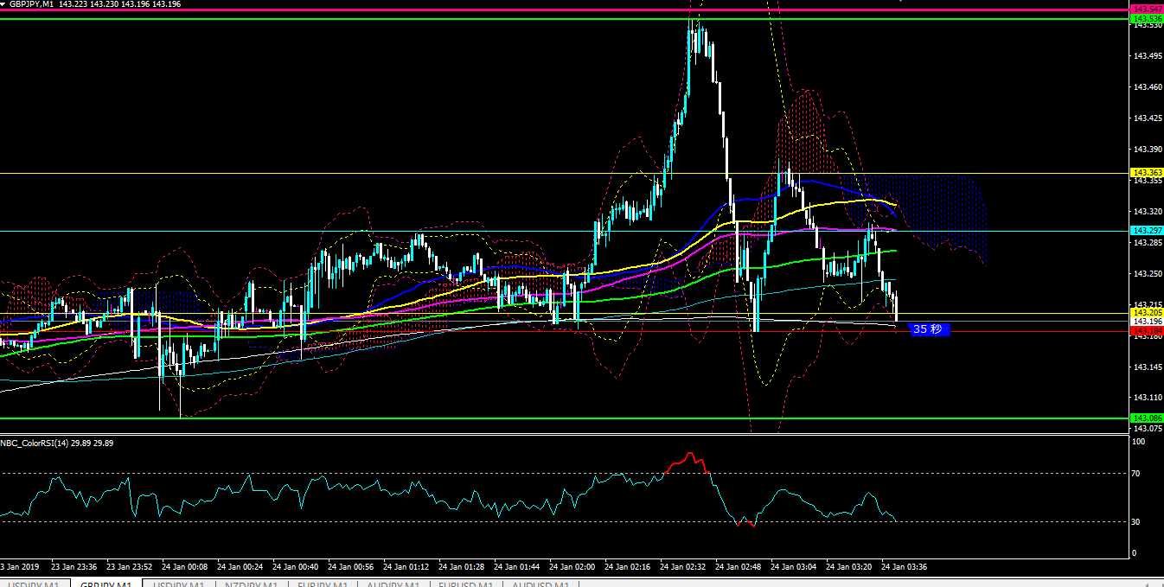The image size is (1164, 587).
Task: Click the RSI scale value 100
Action: coord(1139,442)
